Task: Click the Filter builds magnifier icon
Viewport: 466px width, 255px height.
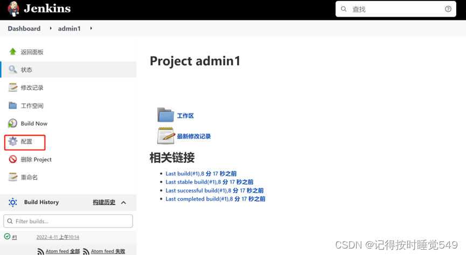Action: [10, 221]
